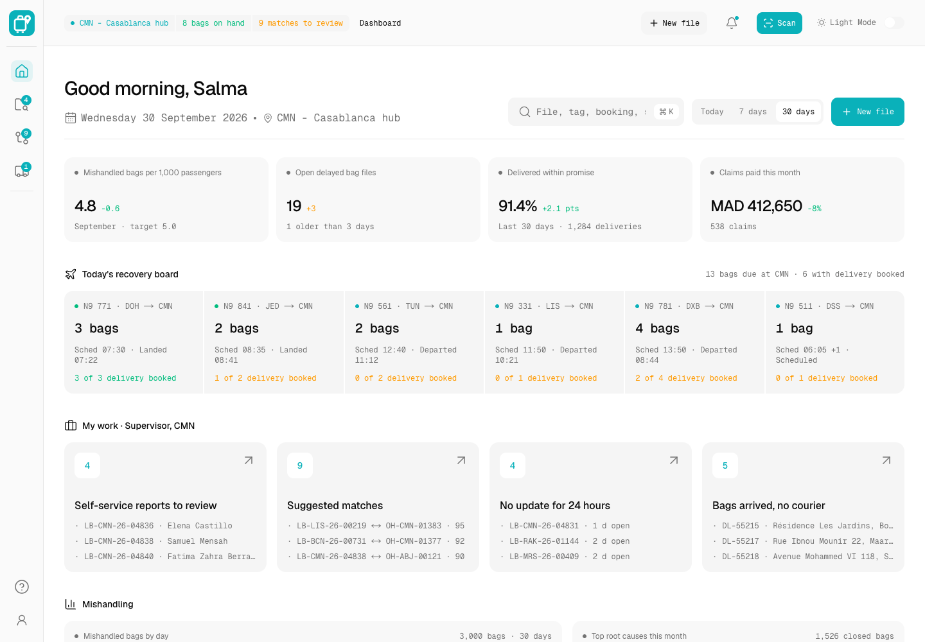Open Bags arrived, no courier arrow
Screen dimensions: 925x642
coord(886,460)
